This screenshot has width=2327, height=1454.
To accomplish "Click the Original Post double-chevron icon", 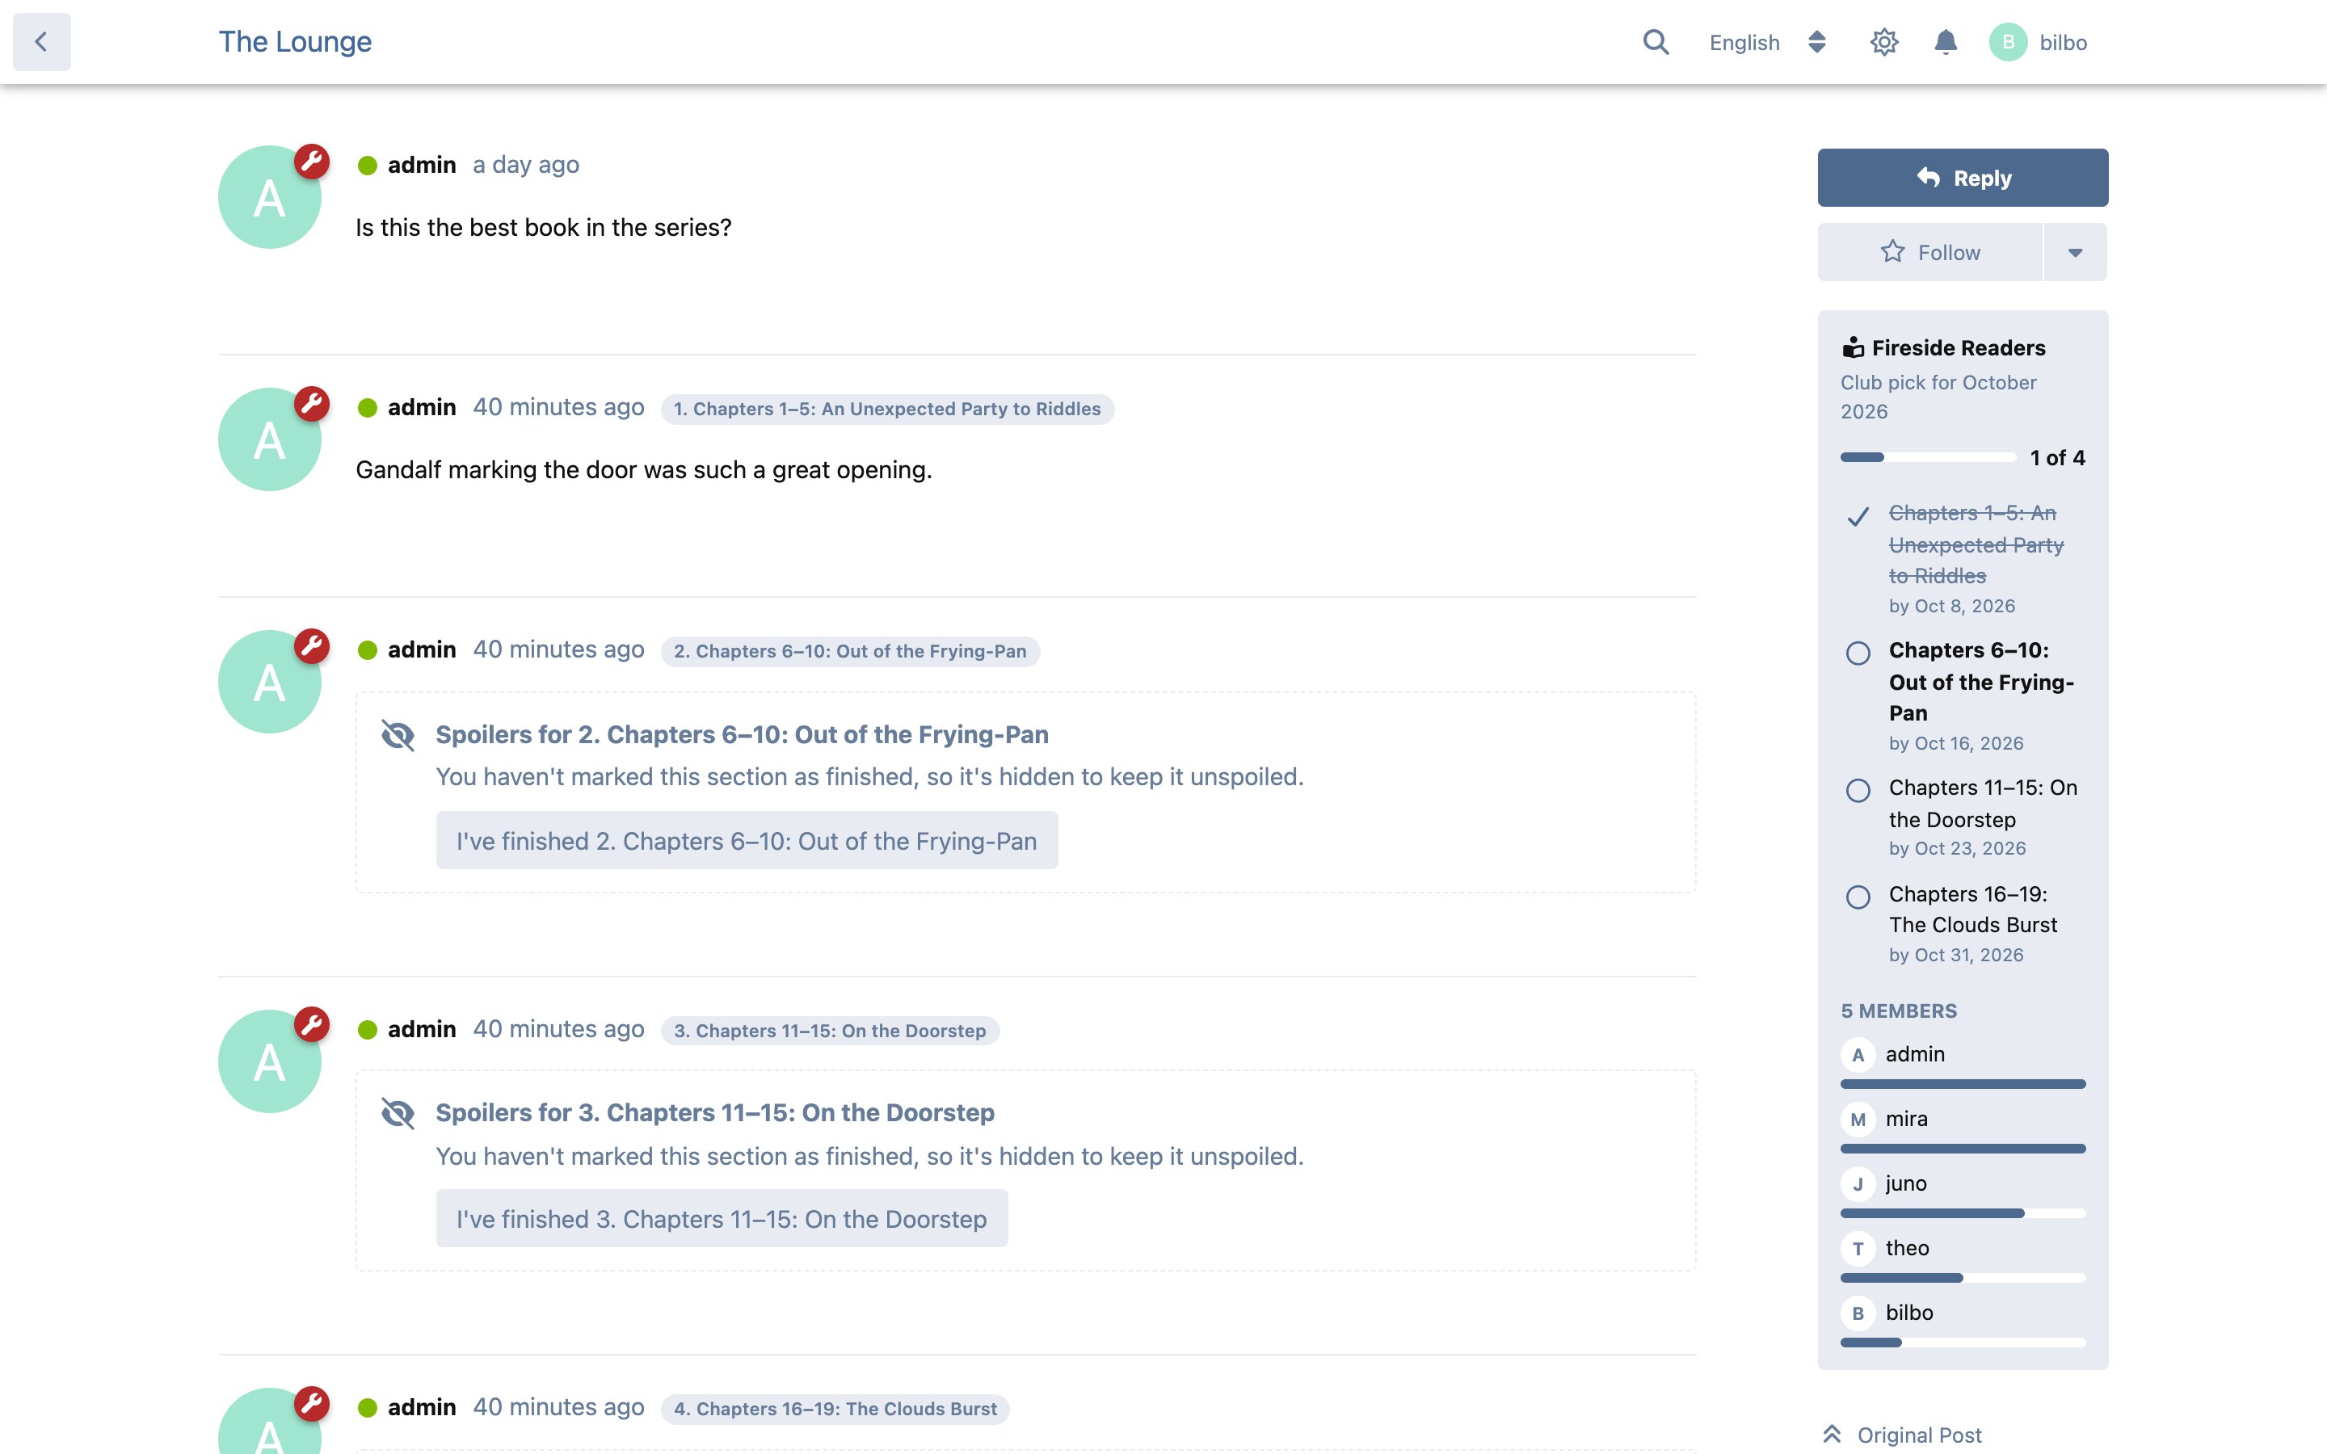I will pos(1832,1434).
